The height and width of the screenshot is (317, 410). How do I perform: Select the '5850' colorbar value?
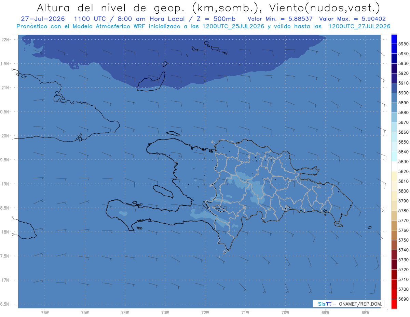[404, 142]
